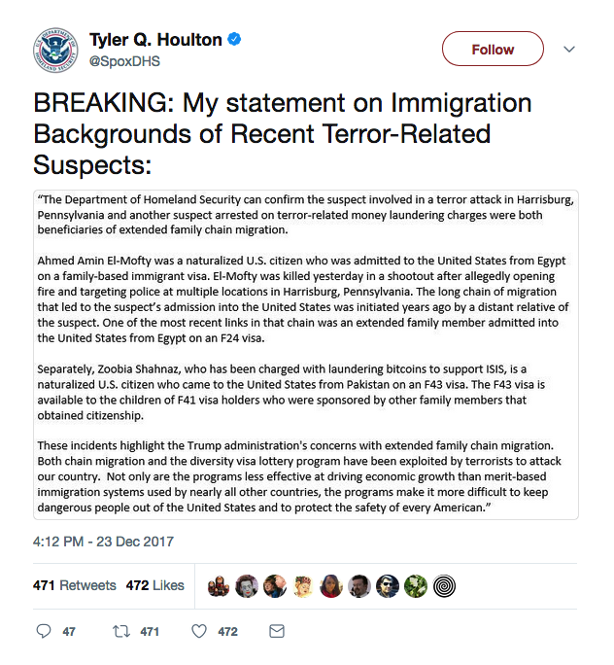Open the sunglasses avatar liker profile
The height and width of the screenshot is (665, 614).
pos(388,586)
